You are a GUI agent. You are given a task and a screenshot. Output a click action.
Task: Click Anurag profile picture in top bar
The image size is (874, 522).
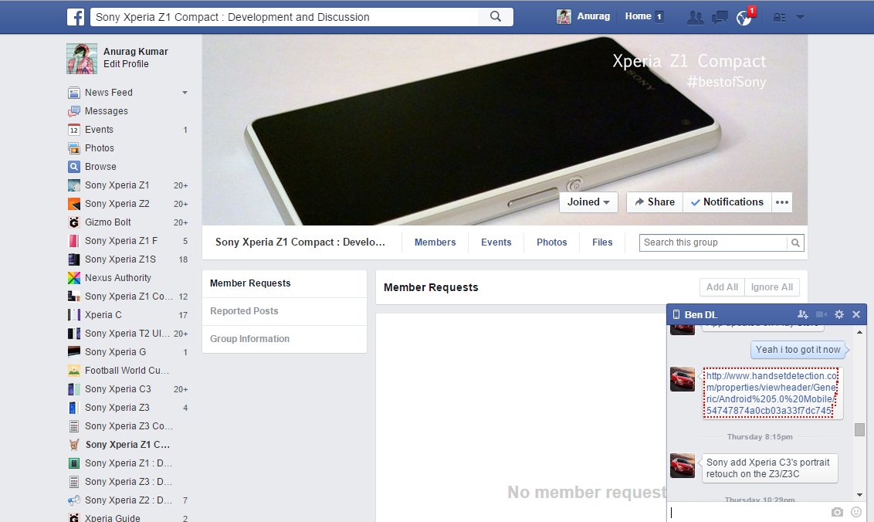click(564, 17)
